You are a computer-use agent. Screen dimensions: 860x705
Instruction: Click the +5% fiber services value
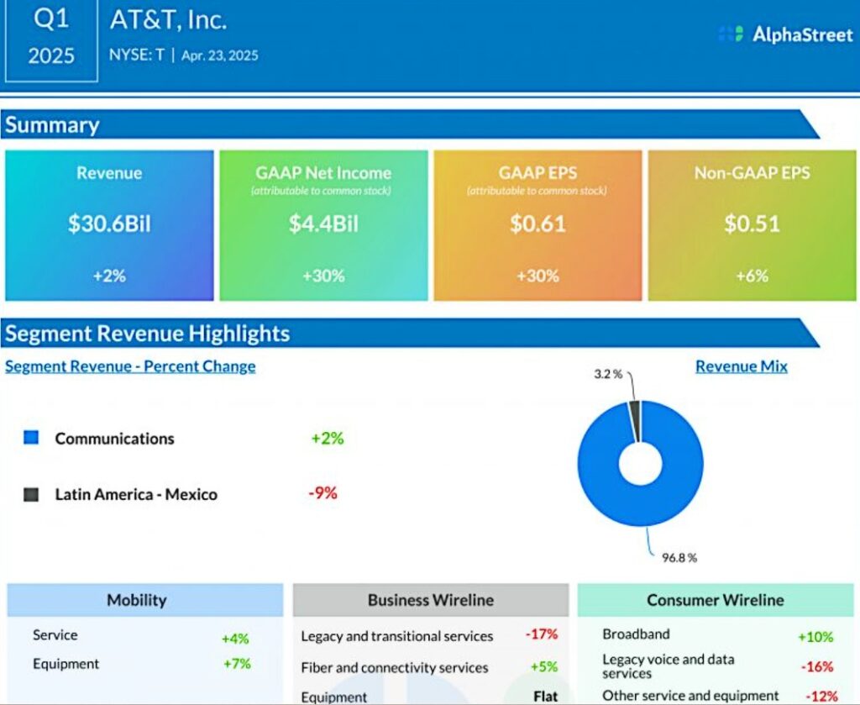tap(544, 666)
